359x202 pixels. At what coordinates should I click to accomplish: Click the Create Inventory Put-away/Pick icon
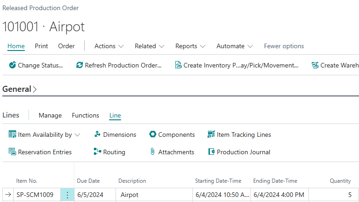pos(178,65)
